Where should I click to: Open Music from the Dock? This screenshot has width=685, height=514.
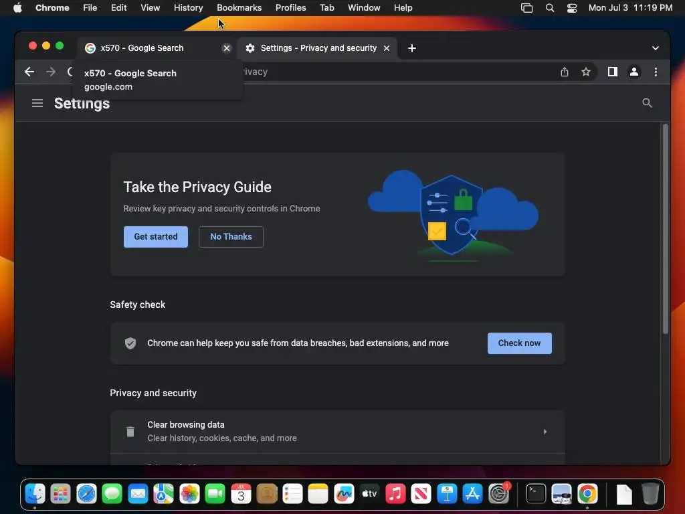click(395, 495)
